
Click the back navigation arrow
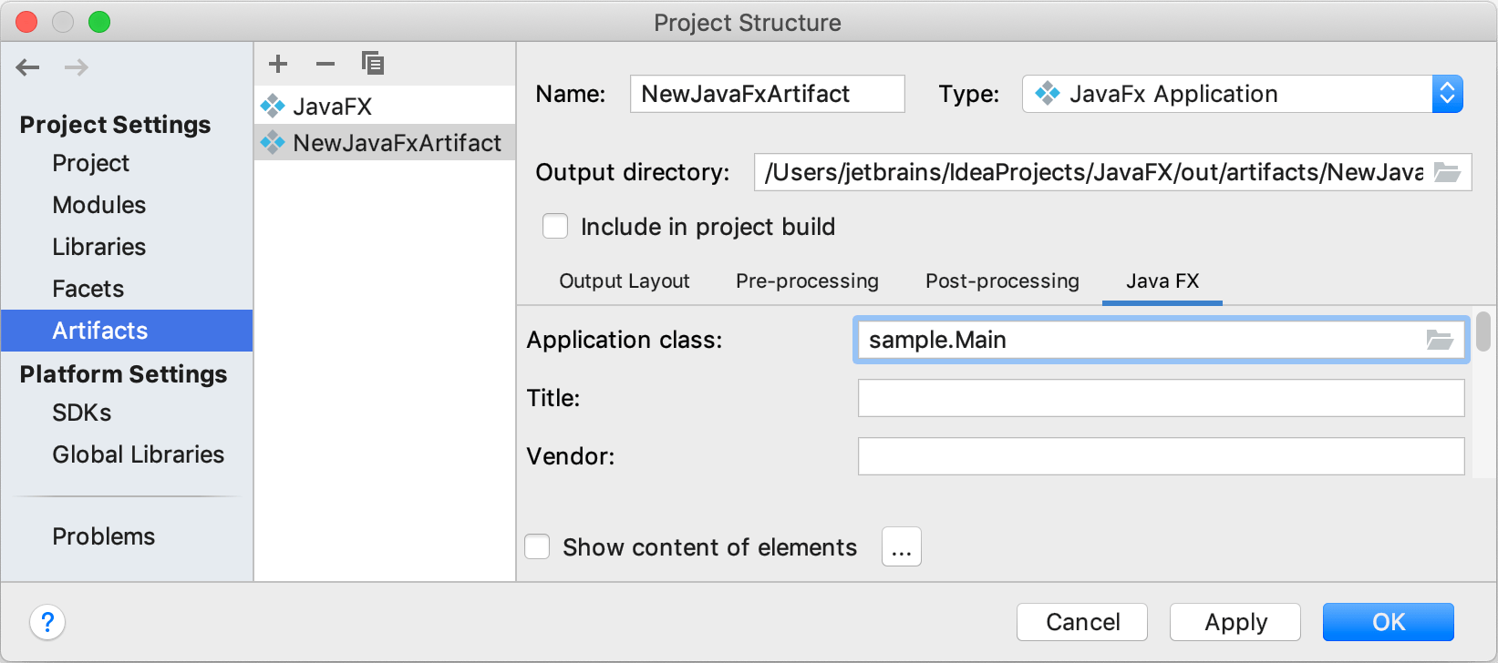[28, 67]
